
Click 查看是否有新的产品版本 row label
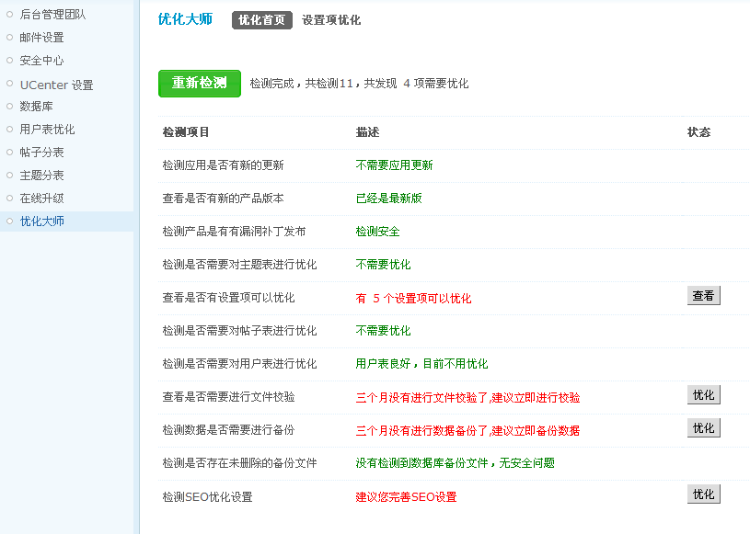[x=223, y=199]
